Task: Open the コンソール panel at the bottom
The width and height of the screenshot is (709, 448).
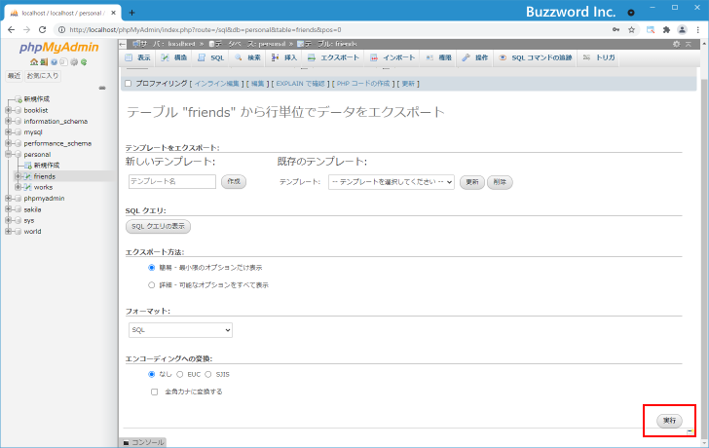Action: pos(144,442)
